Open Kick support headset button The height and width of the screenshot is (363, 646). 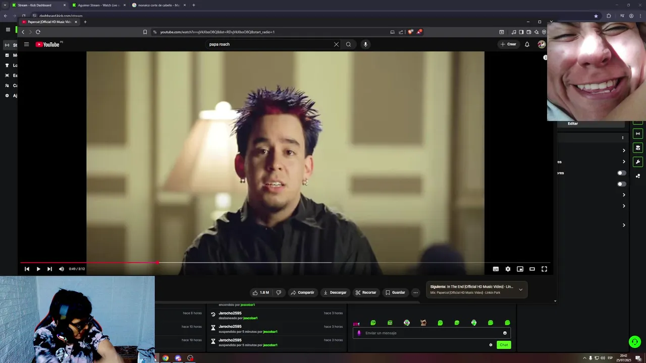(x=635, y=342)
